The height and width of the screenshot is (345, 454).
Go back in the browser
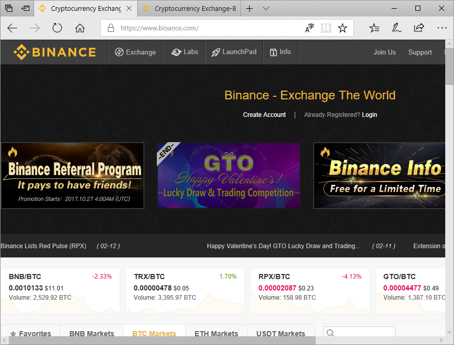pos(12,28)
